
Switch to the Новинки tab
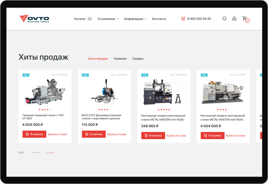point(120,58)
